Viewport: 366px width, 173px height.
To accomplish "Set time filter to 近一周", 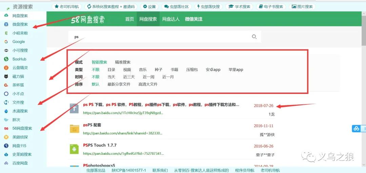I will click(x=148, y=77).
